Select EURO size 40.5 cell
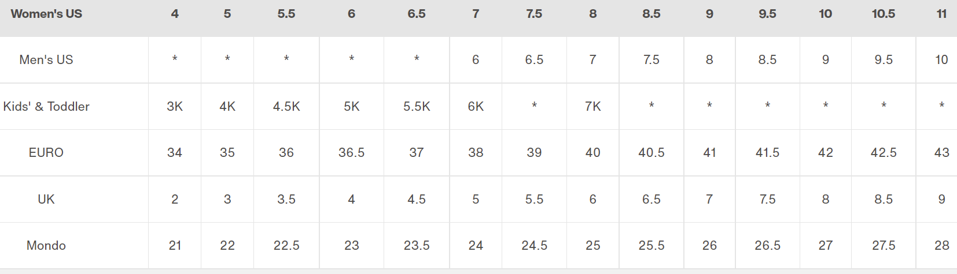The image size is (957, 274). [652, 153]
